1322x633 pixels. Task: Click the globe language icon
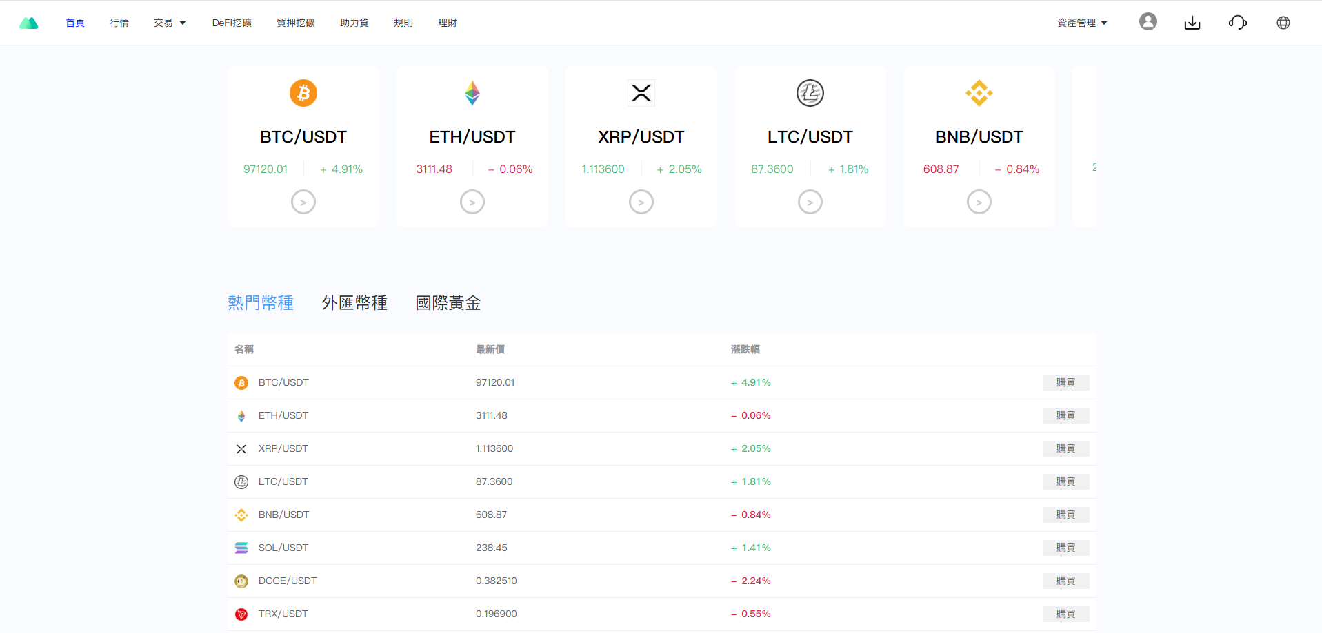pyautogui.click(x=1283, y=23)
